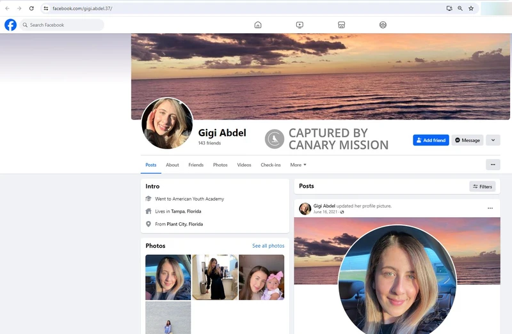Click the See all photos link
The image size is (512, 334).
coord(268,246)
